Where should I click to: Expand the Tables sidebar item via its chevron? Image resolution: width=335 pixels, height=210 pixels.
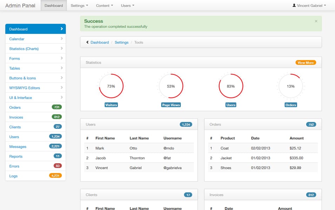62,68
